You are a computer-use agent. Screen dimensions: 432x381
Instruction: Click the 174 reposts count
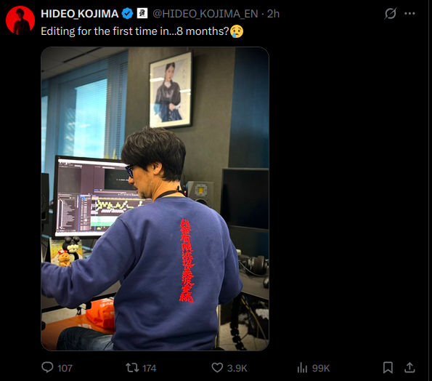150,368
